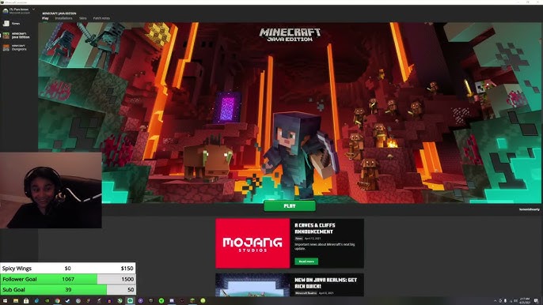This screenshot has height=305, width=543.
Task: Click Read more on Caves & Cliffs announcement
Action: tap(306, 262)
